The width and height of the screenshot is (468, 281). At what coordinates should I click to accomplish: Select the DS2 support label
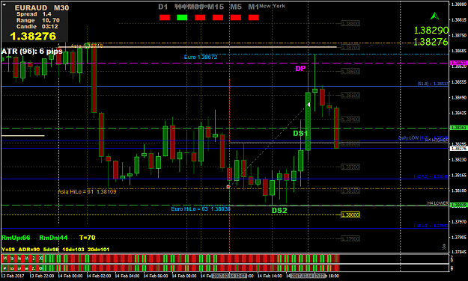[279, 211]
